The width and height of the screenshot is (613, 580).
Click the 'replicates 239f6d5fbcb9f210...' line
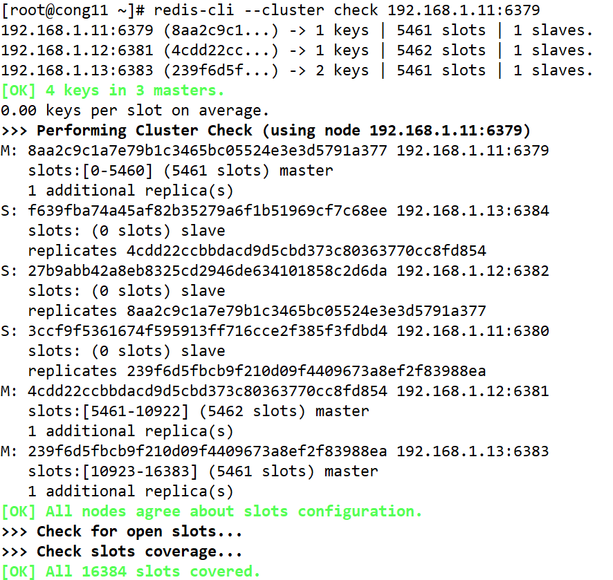[x=257, y=371]
